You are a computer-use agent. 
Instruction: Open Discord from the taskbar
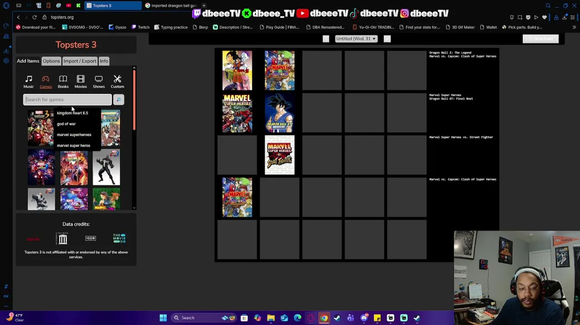click(364, 318)
